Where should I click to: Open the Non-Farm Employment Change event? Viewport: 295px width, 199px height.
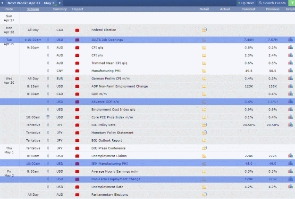pos(116,179)
